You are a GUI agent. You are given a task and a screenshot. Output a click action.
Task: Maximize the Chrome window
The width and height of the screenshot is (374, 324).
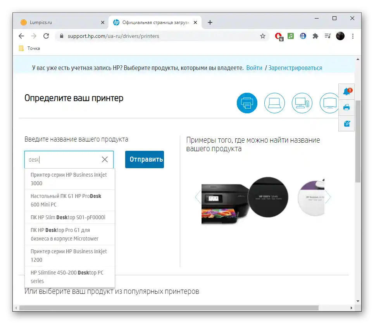(334, 18)
